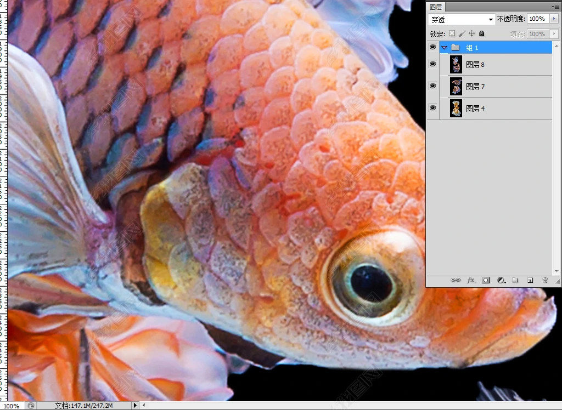Select the 图层 7 layer
Screen dimensions: 562x410
pyautogui.click(x=475, y=87)
